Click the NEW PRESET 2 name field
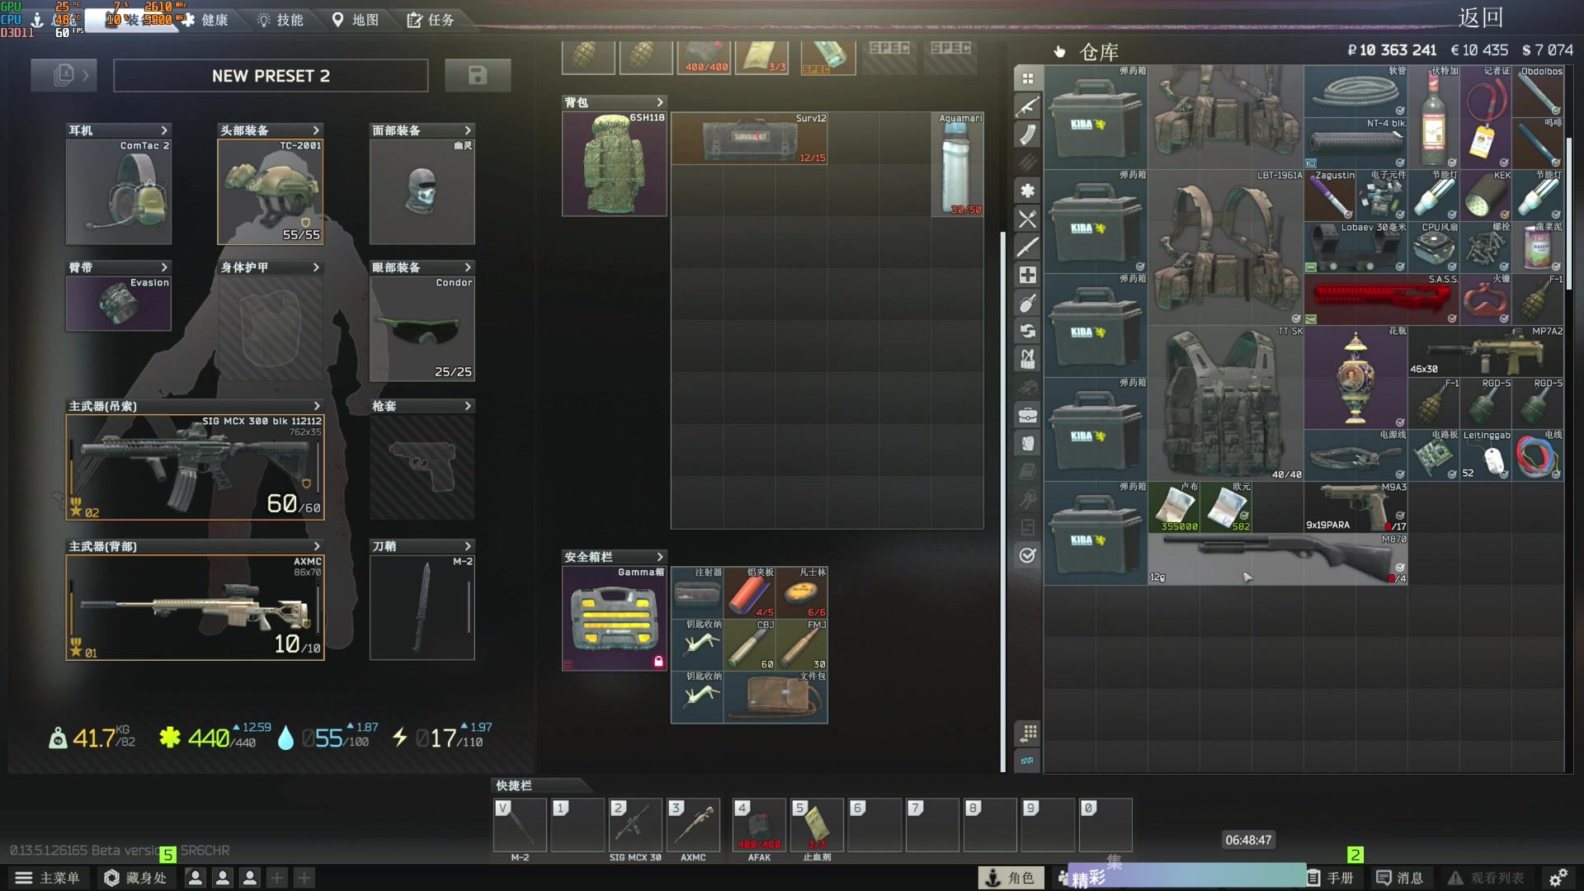This screenshot has width=1584, height=891. [x=271, y=75]
